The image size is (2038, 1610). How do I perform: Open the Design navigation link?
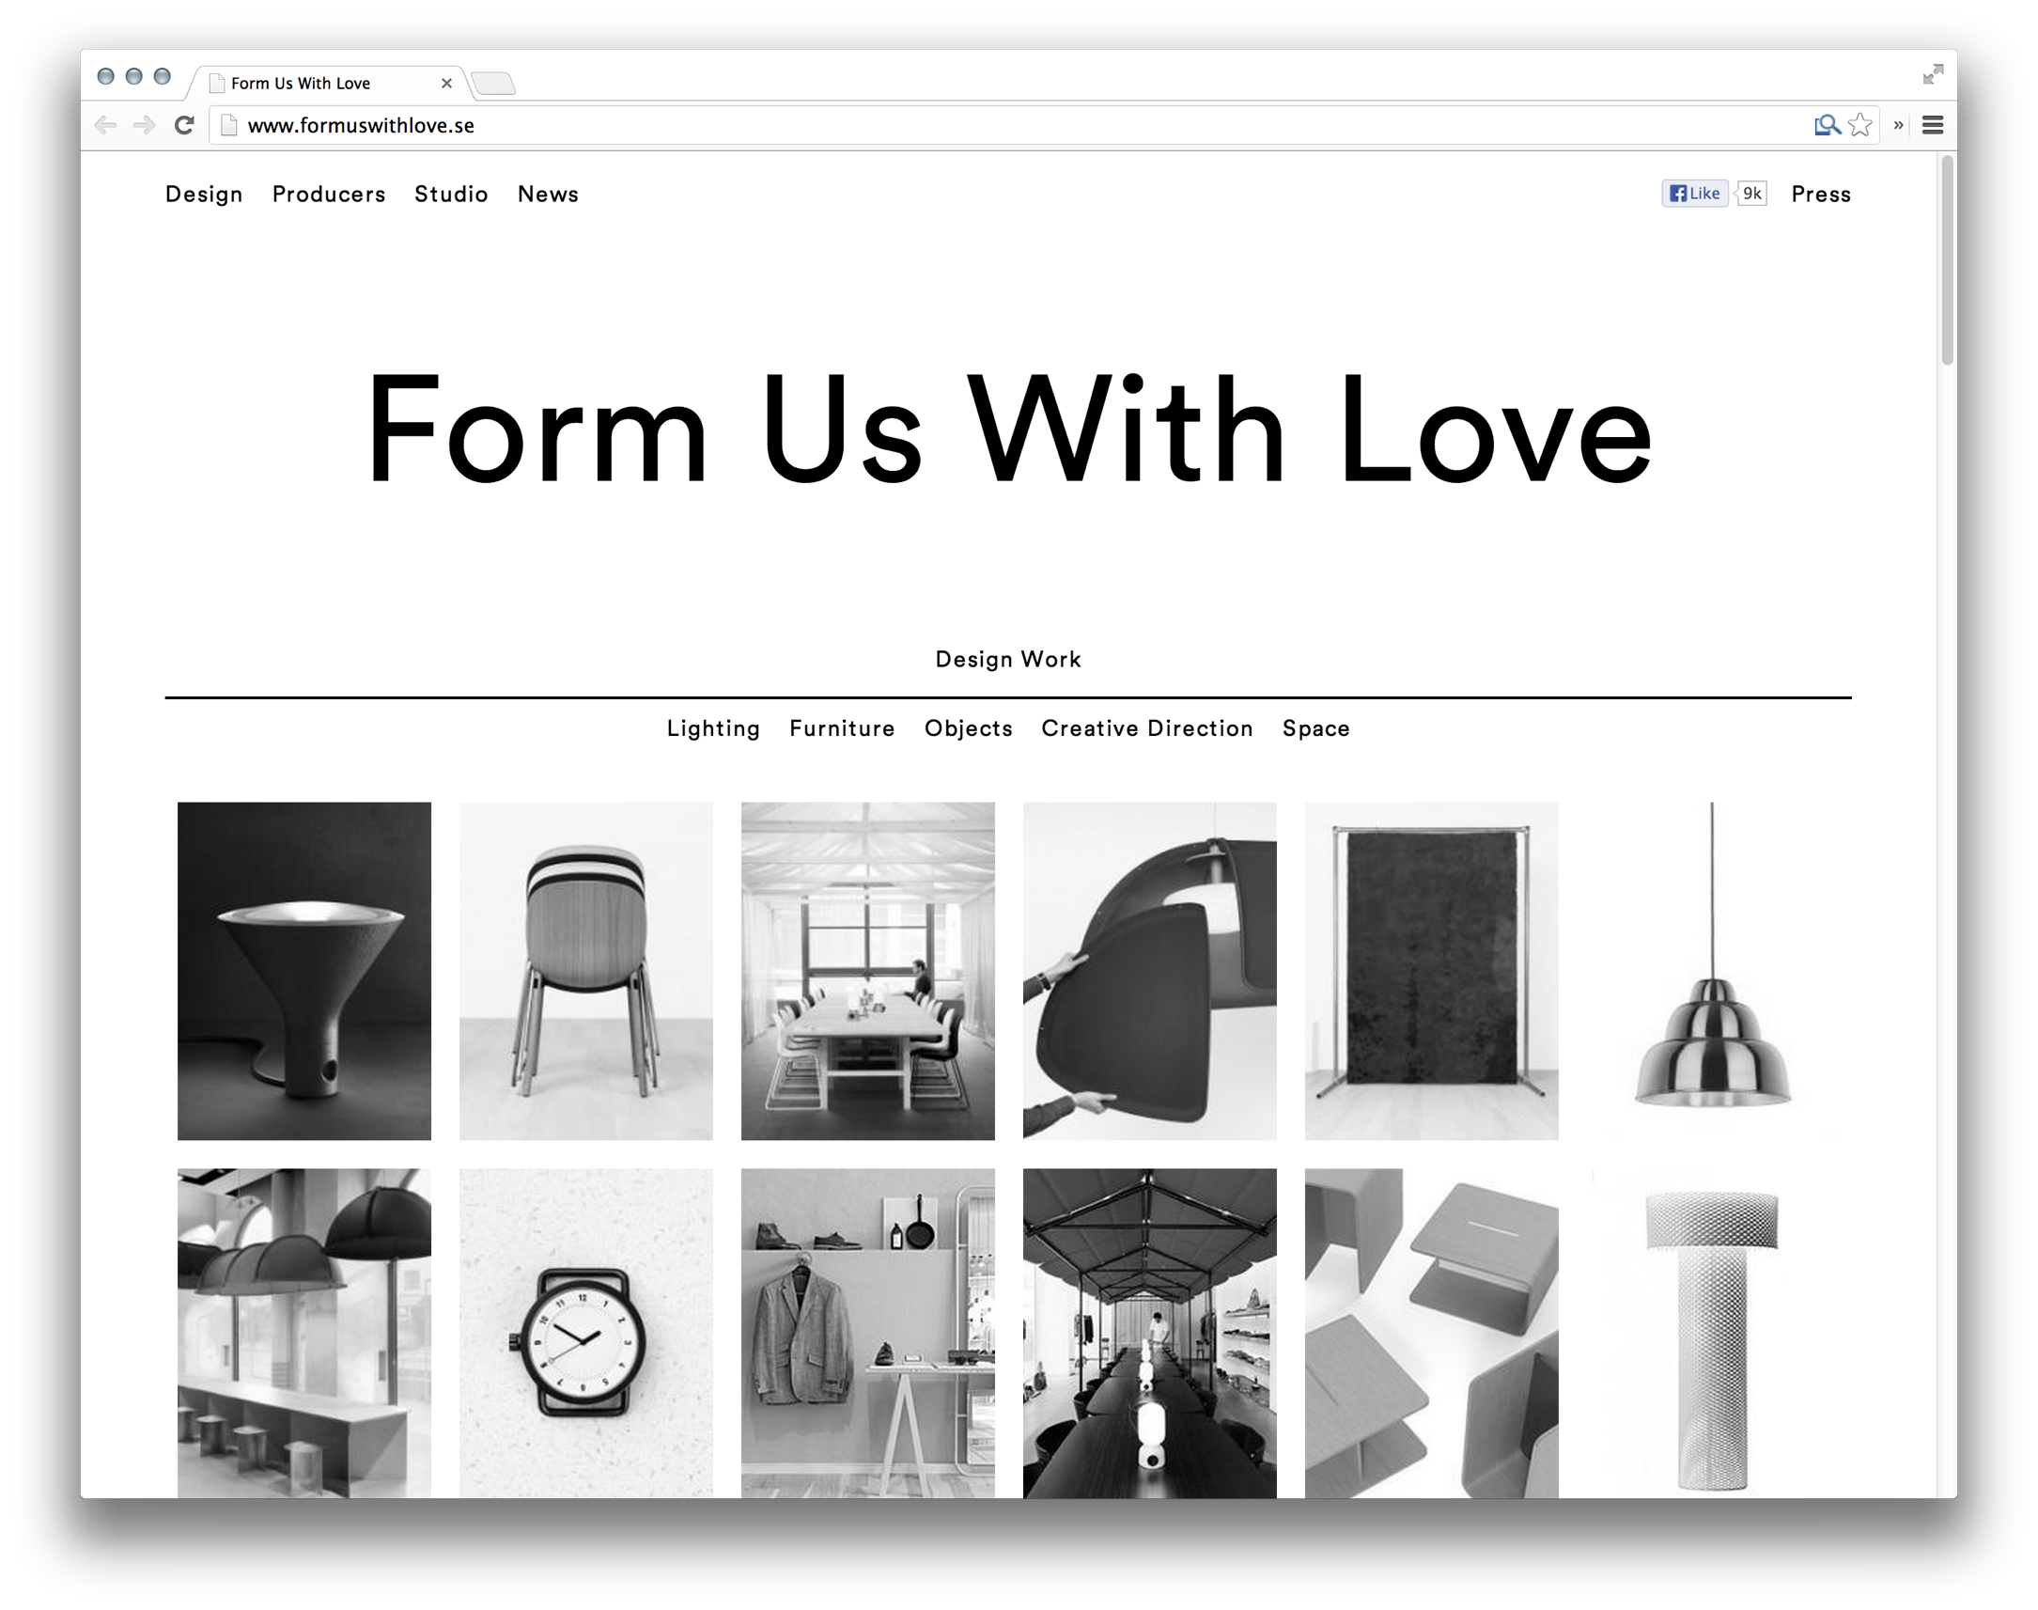point(204,195)
